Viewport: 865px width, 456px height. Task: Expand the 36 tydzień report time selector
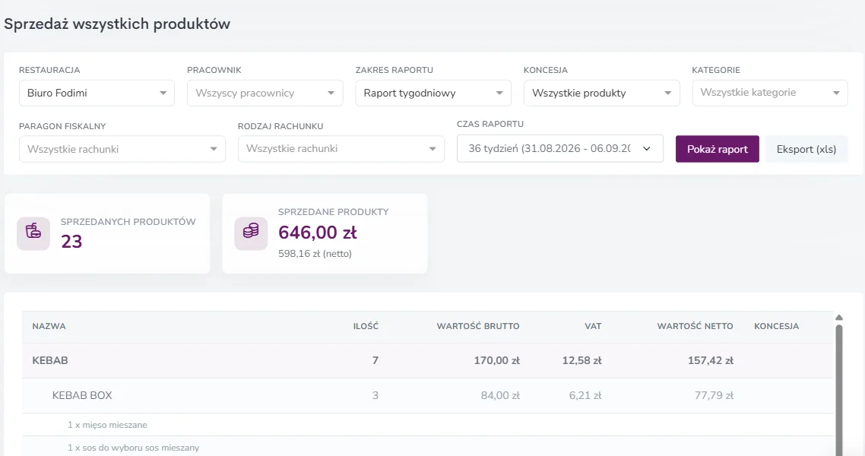pyautogui.click(x=560, y=149)
